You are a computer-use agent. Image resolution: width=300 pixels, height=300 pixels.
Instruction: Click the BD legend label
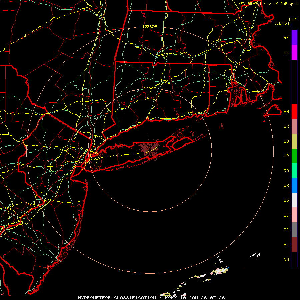click(x=286, y=141)
